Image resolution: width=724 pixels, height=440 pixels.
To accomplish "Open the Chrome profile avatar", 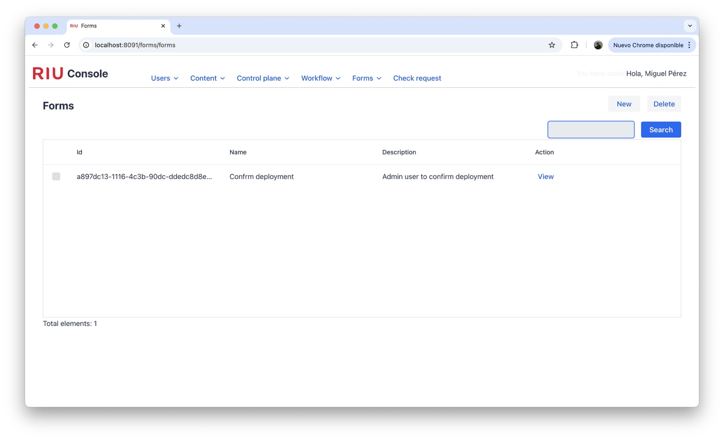I will click(x=598, y=45).
